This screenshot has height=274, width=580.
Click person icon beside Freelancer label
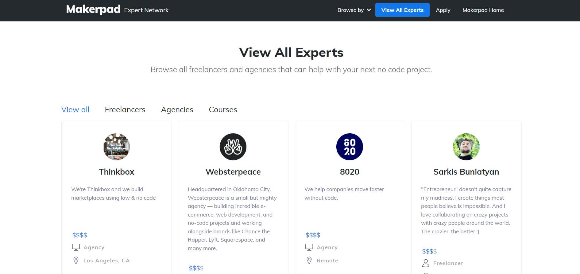pos(426,263)
